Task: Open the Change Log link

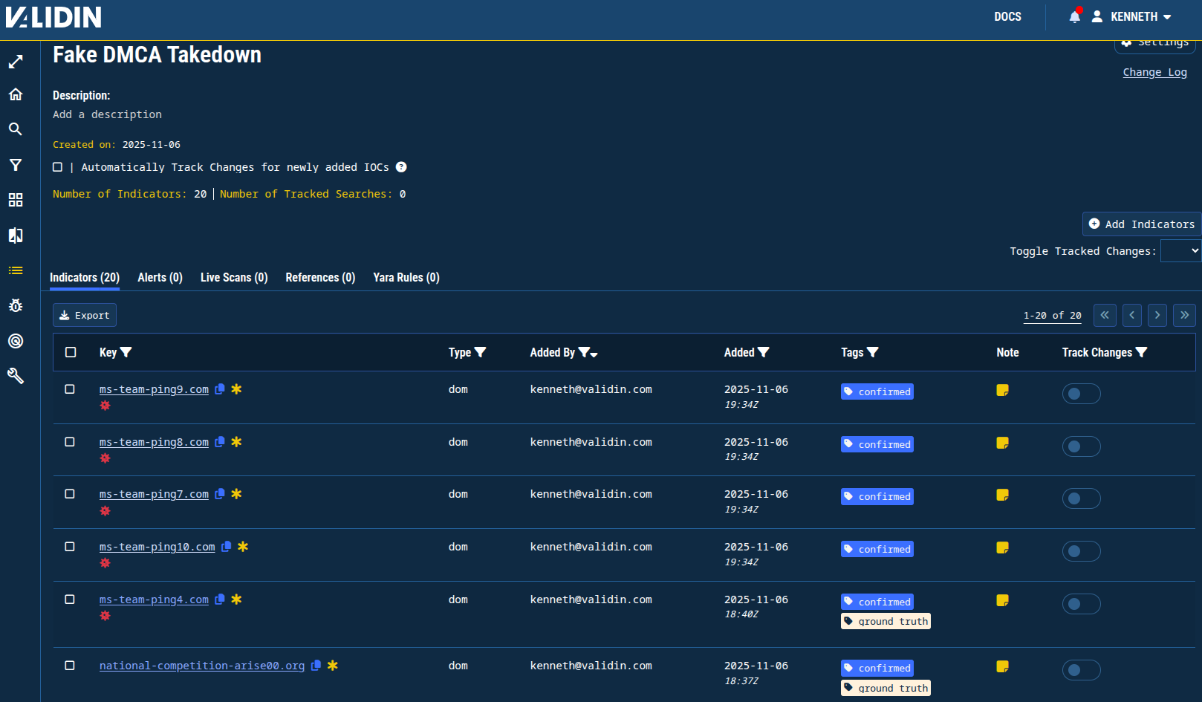Action: (x=1154, y=72)
